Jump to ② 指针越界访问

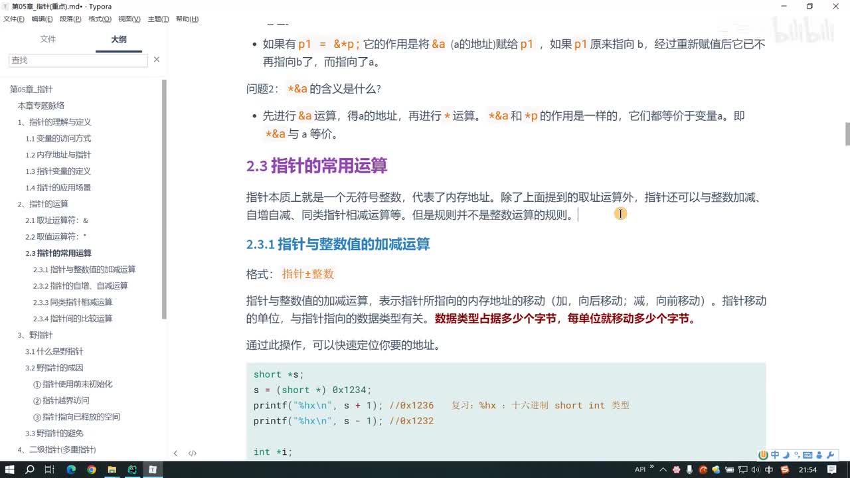61,400
